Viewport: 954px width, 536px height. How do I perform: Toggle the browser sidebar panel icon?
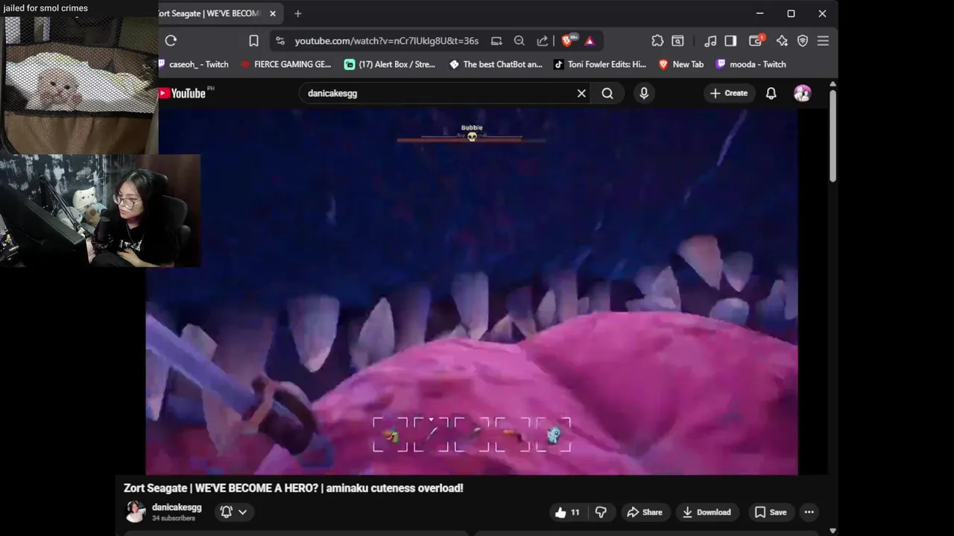click(731, 41)
